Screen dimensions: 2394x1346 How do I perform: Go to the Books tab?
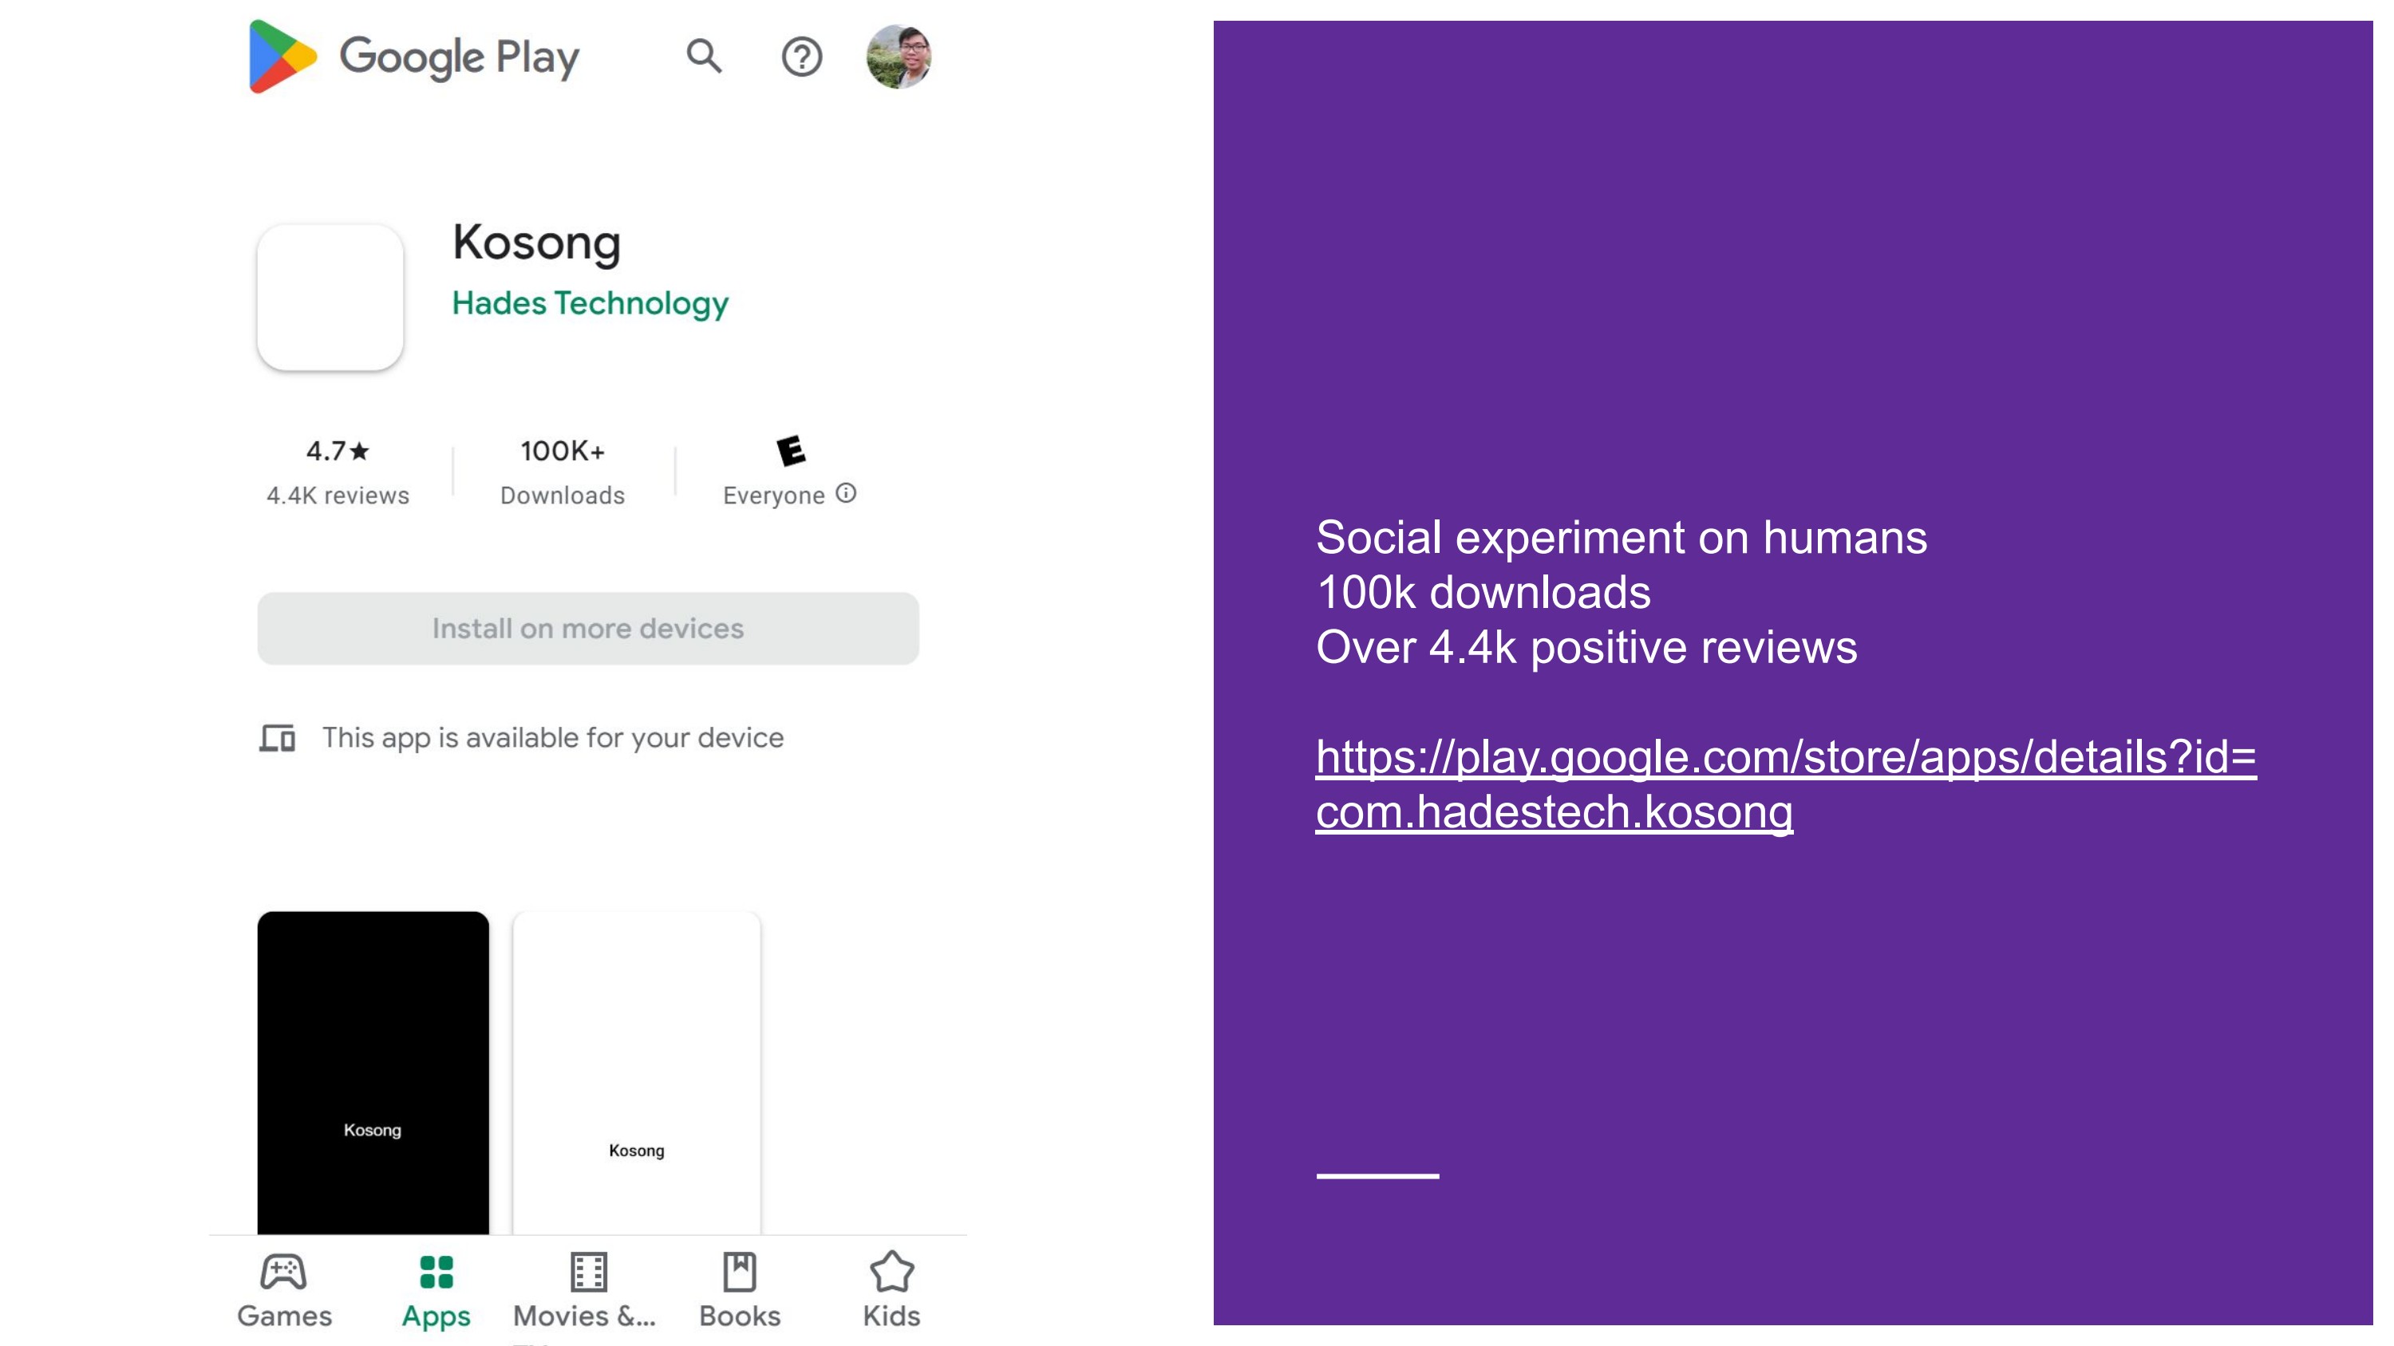pyautogui.click(x=740, y=1290)
